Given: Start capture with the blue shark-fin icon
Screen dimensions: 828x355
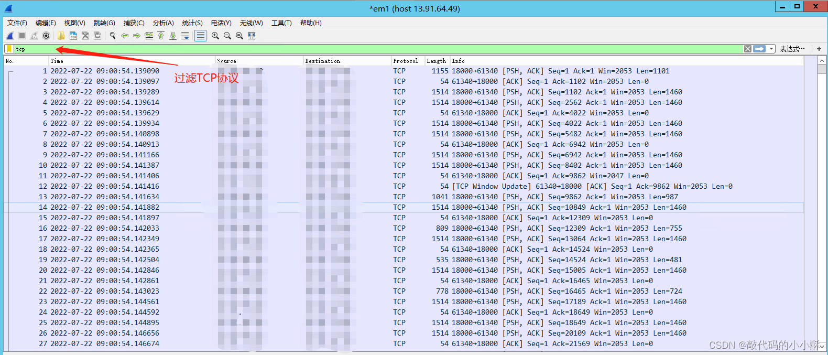Looking at the screenshot, I should coord(10,36).
